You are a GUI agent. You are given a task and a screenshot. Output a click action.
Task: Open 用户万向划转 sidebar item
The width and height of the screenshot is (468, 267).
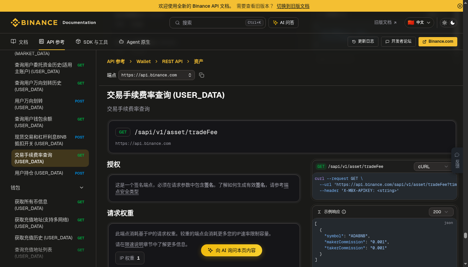pos(49,104)
